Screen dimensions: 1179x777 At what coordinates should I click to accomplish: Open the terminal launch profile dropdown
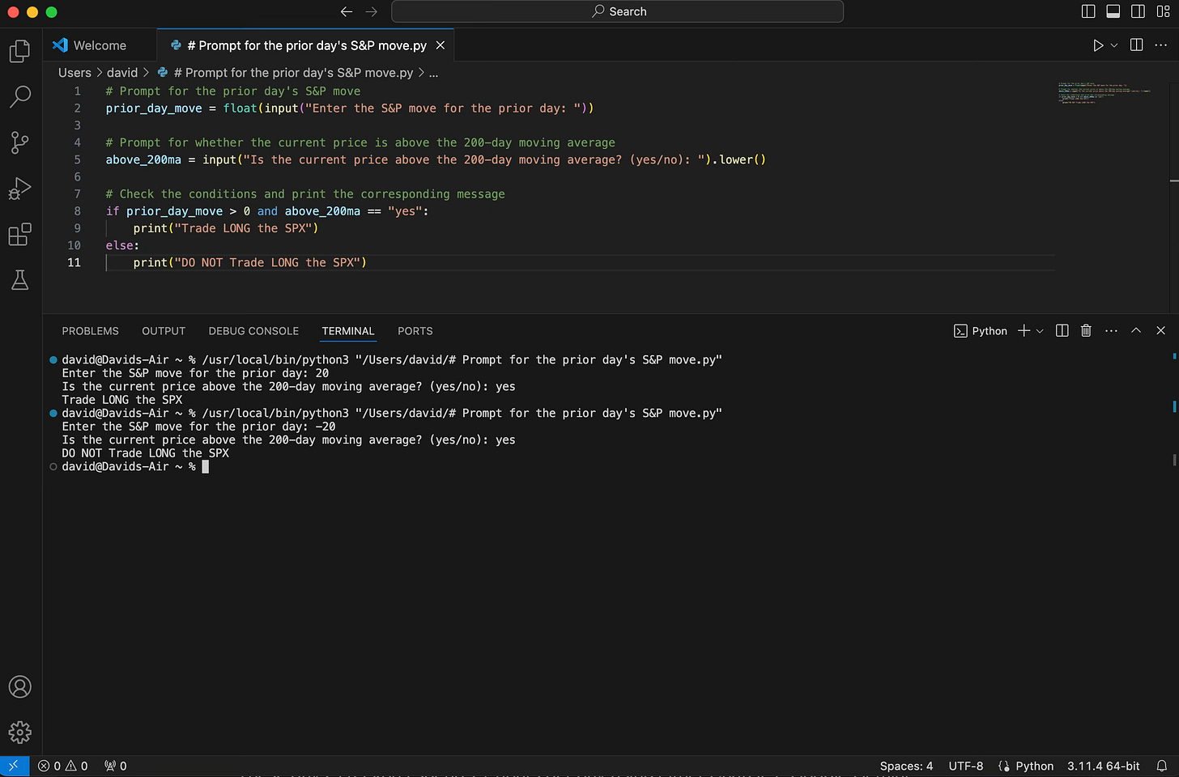(x=1040, y=331)
